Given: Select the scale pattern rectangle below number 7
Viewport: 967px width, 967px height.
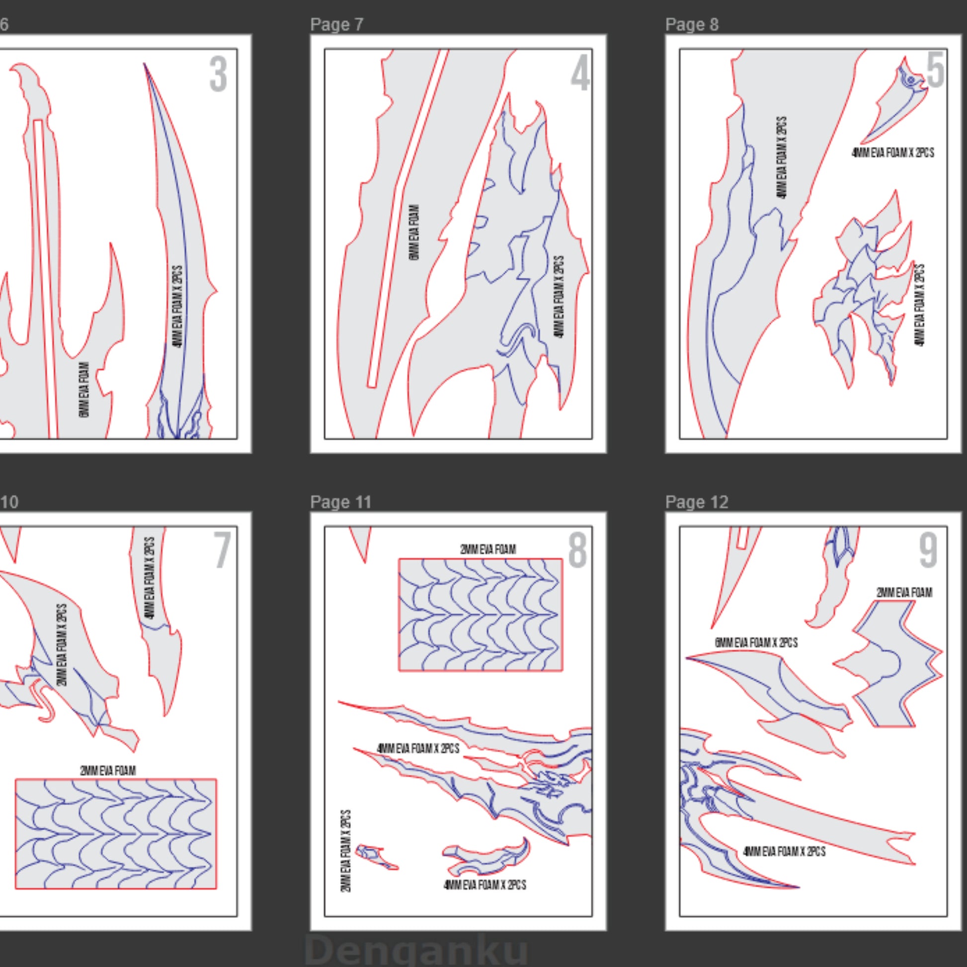Looking at the screenshot, I should (116, 833).
